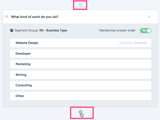Select the Marketing answer option

pyautogui.click(x=80, y=64)
